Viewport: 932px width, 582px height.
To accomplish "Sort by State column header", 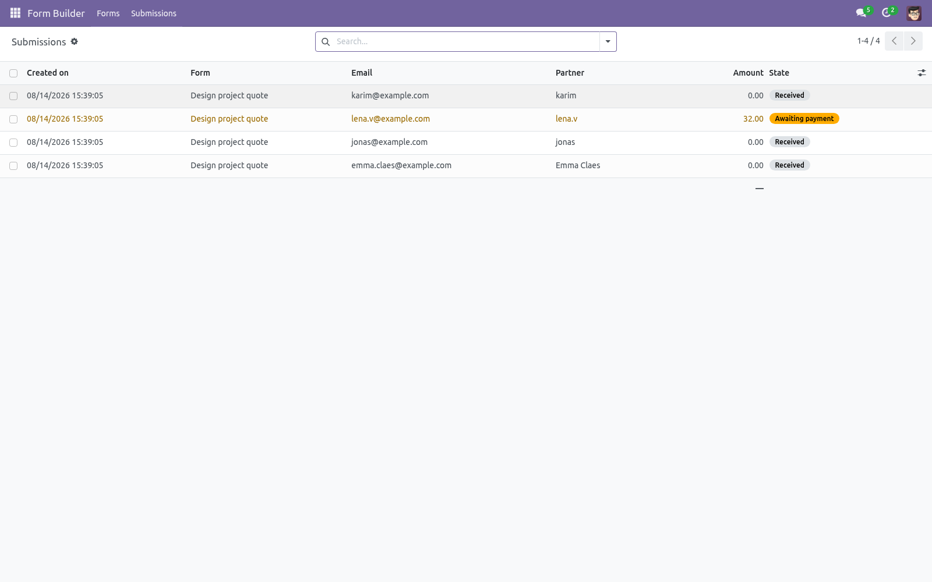I will (x=779, y=73).
